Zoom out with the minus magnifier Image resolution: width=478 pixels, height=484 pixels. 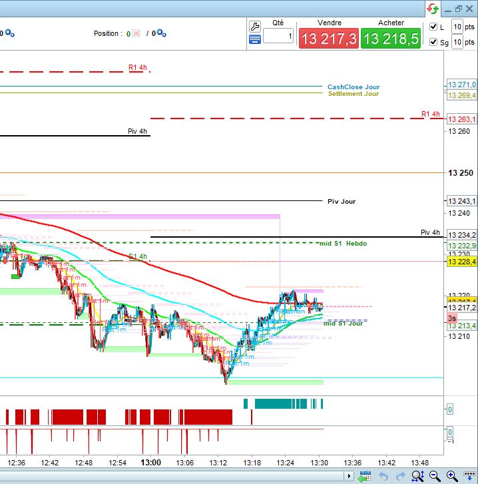(x=435, y=476)
